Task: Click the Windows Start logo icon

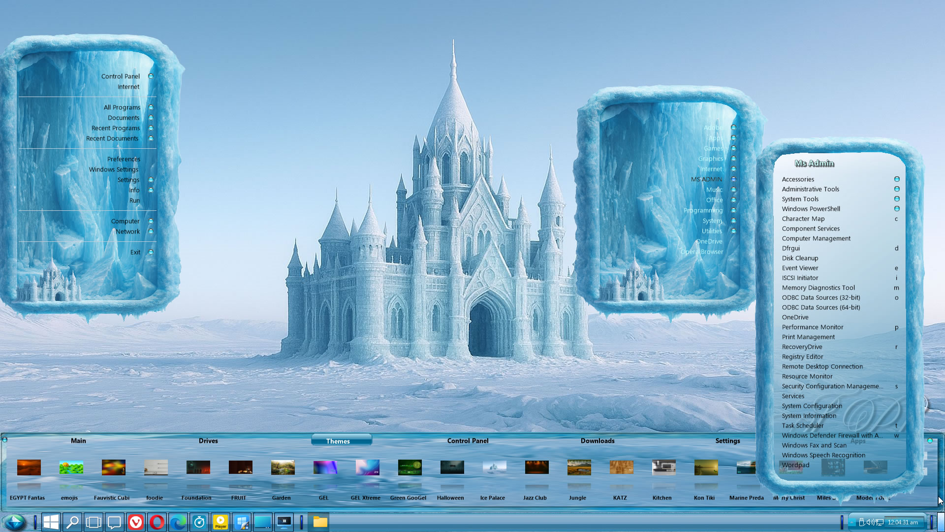Action: tap(51, 522)
